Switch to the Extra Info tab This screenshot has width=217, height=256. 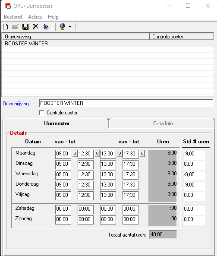(163, 123)
